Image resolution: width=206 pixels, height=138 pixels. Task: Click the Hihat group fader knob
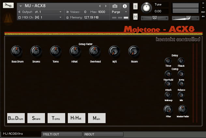(x=75, y=51)
